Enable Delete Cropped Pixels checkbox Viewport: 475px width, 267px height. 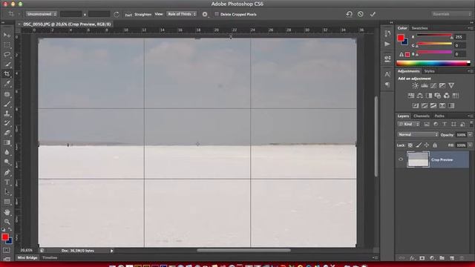[x=217, y=14]
